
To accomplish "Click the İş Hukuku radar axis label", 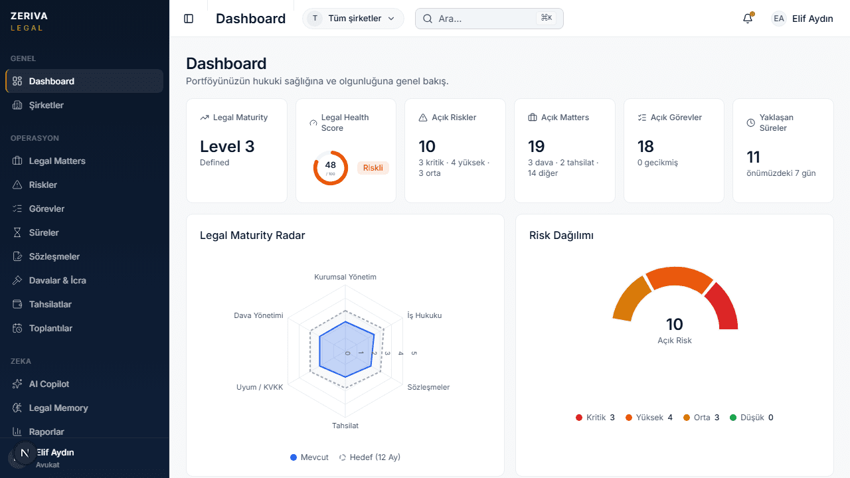I will pyautogui.click(x=424, y=315).
